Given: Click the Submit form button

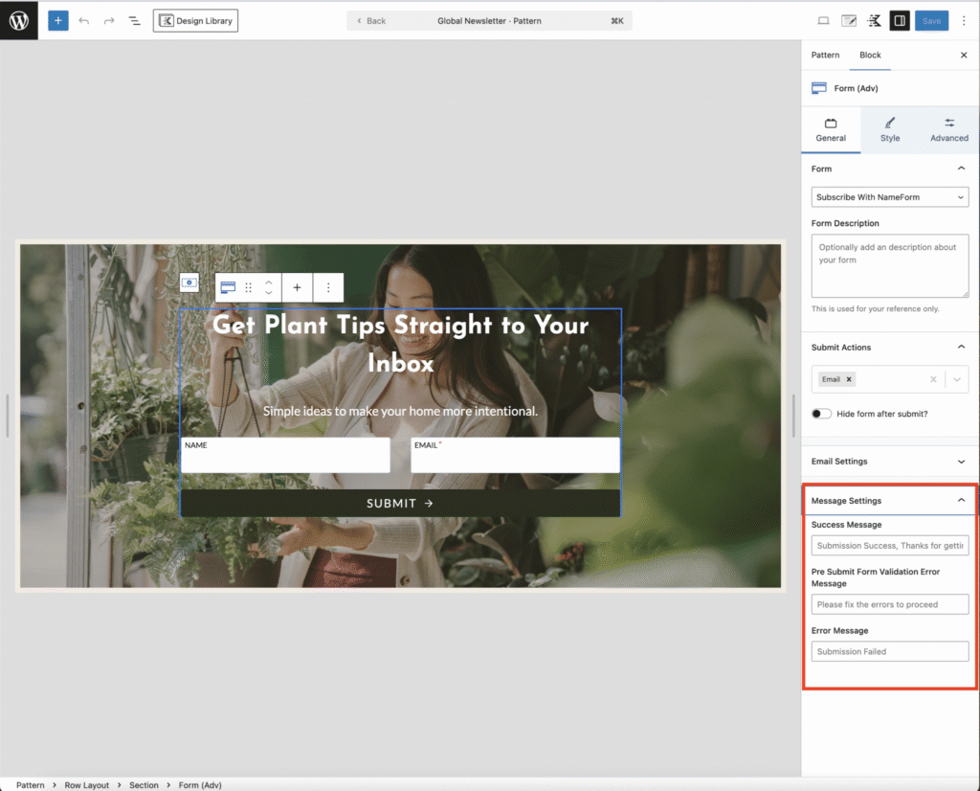Looking at the screenshot, I should coord(400,503).
